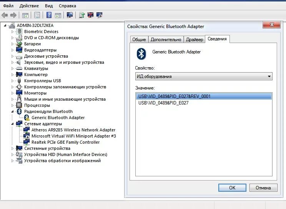
Task: Expand the Мониторы category
Action: click(x=12, y=93)
